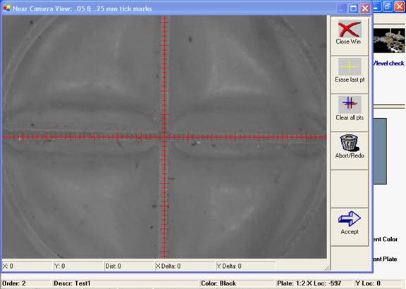This screenshot has width=406, height=289.
Task: Click the crosshair center in camera view
Action: [164, 137]
